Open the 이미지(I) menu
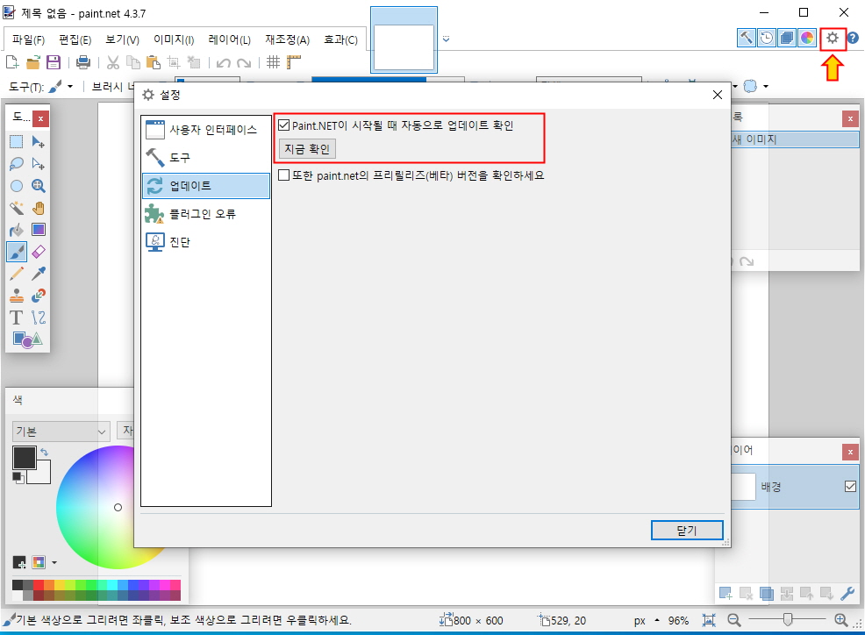The image size is (865, 635). [174, 39]
